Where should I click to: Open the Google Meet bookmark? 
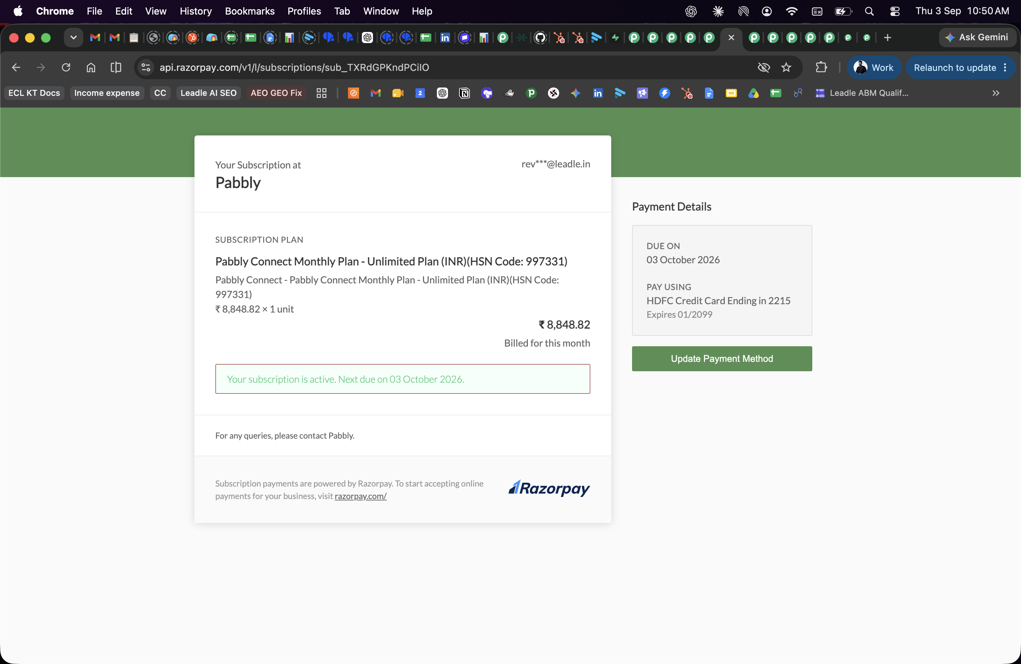coord(398,93)
